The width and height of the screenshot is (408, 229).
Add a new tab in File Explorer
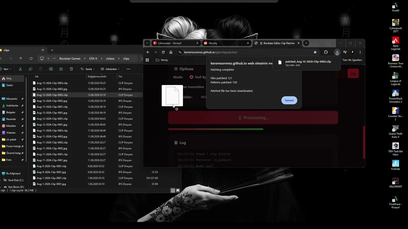(52, 50)
